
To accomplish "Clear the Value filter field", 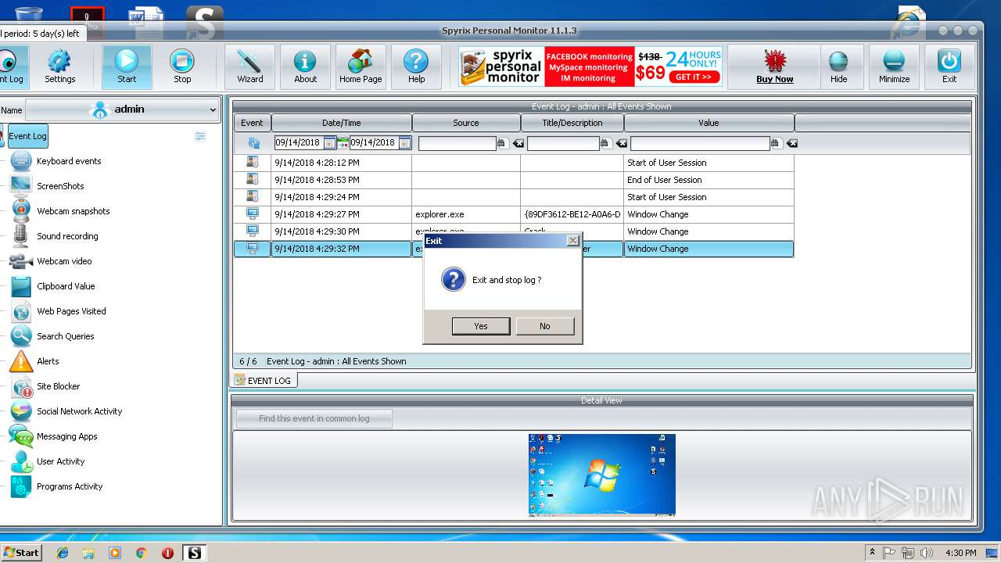I will point(791,143).
